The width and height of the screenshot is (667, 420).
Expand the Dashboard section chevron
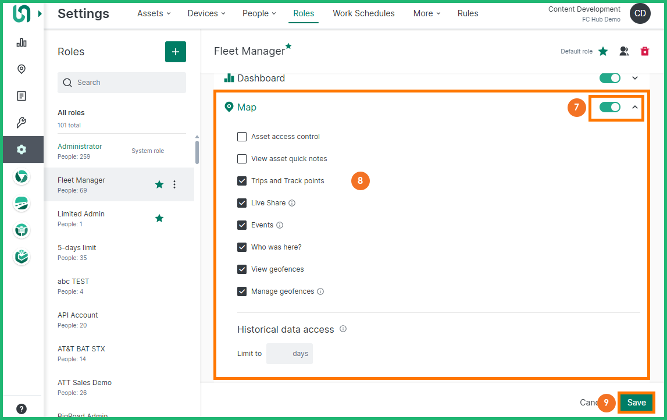(x=635, y=78)
